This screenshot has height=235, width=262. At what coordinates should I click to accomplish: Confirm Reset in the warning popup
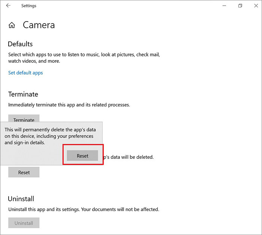click(82, 156)
